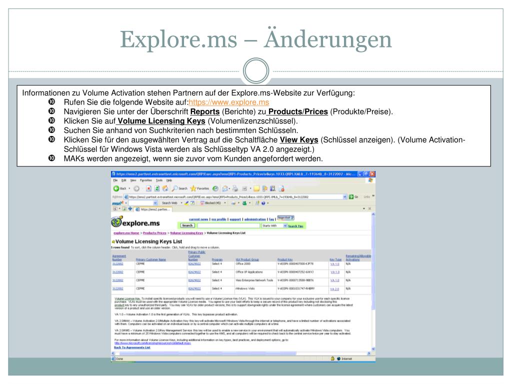Click the security padlock in status bar
Viewport: 512px width, 384px height.
332,358
